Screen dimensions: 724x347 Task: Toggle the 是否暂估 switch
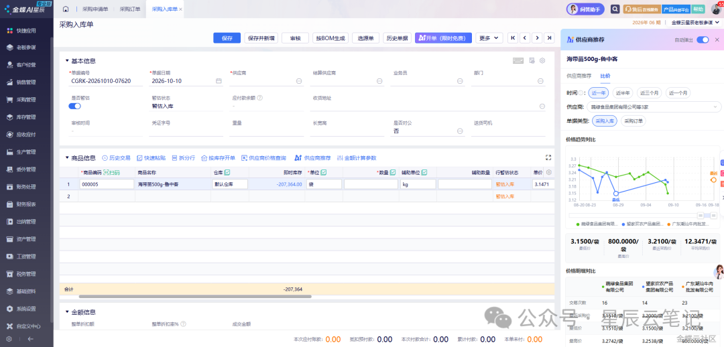75,106
